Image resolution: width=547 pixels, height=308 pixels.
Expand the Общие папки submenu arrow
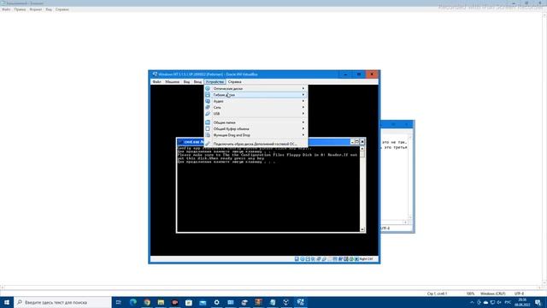[303, 122]
